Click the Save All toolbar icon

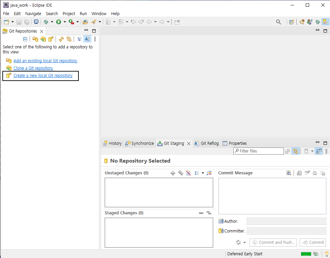[27, 22]
